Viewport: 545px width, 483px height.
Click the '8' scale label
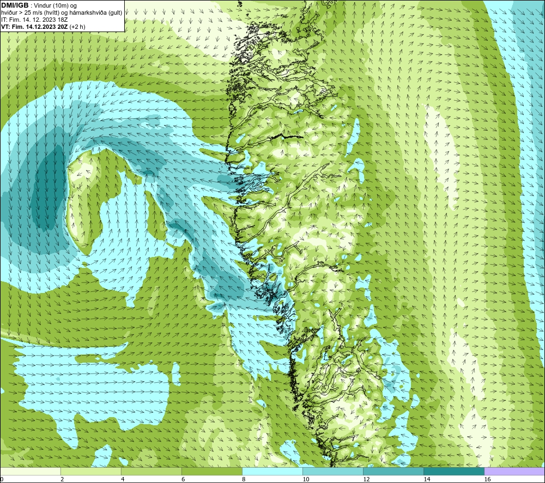244,480
